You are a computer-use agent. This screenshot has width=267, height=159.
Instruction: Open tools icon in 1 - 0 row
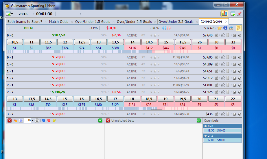click(222, 64)
